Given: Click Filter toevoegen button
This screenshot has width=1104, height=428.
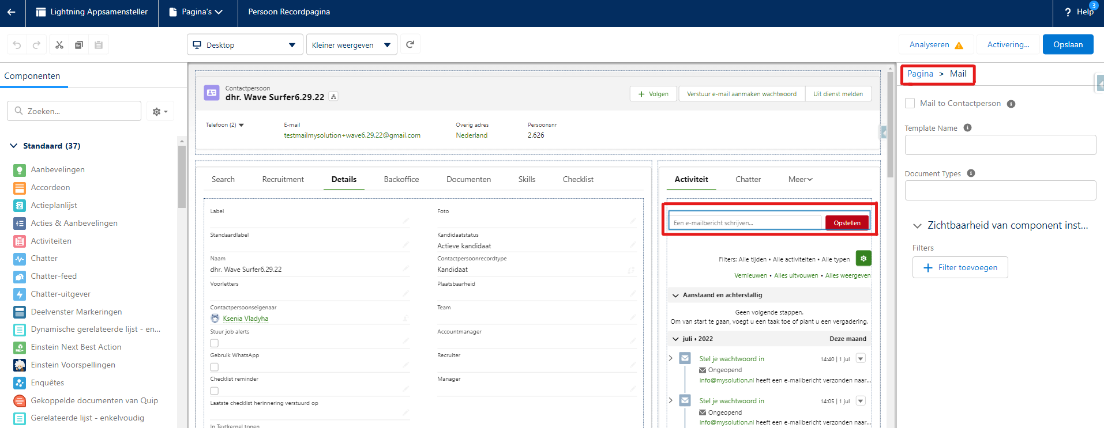Looking at the screenshot, I should [x=960, y=267].
